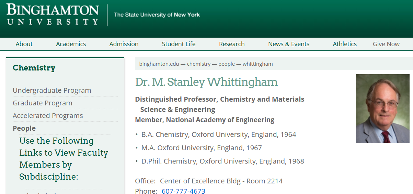Click the binghamton.edu breadcrumb
Image resolution: width=413 pixels, height=194 pixels.
pyautogui.click(x=159, y=64)
